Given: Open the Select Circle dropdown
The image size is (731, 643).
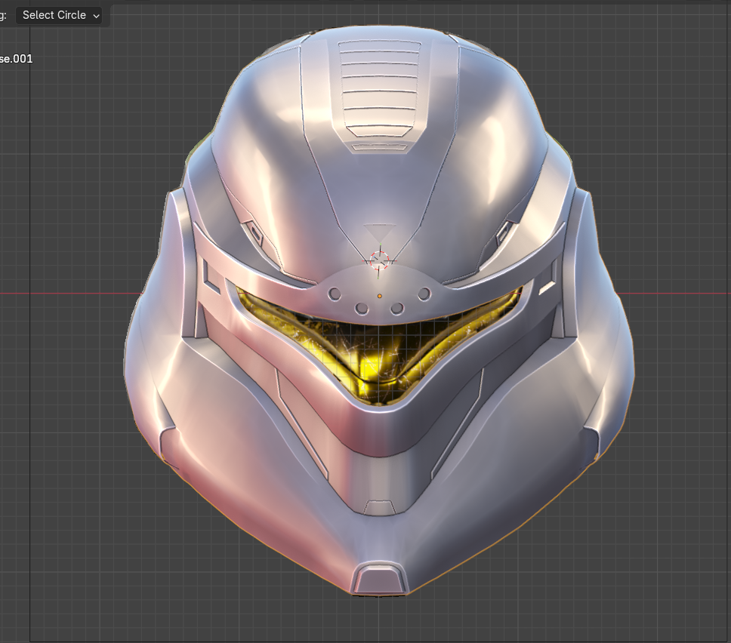Looking at the screenshot, I should (x=60, y=15).
